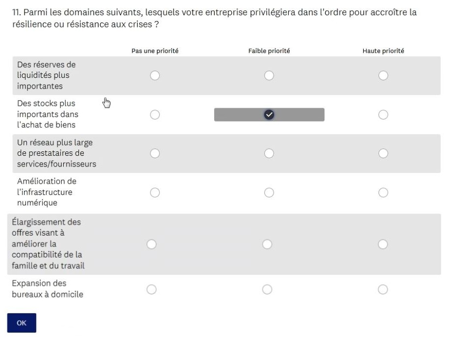The width and height of the screenshot is (450, 341).
Task: Choose 'Haute priorité' for réserves de liquidités
Action: (383, 75)
